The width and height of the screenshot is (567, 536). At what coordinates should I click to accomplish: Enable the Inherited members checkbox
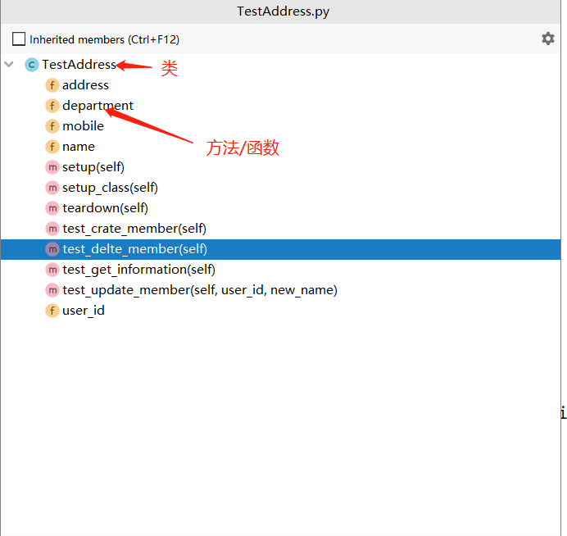[x=19, y=39]
